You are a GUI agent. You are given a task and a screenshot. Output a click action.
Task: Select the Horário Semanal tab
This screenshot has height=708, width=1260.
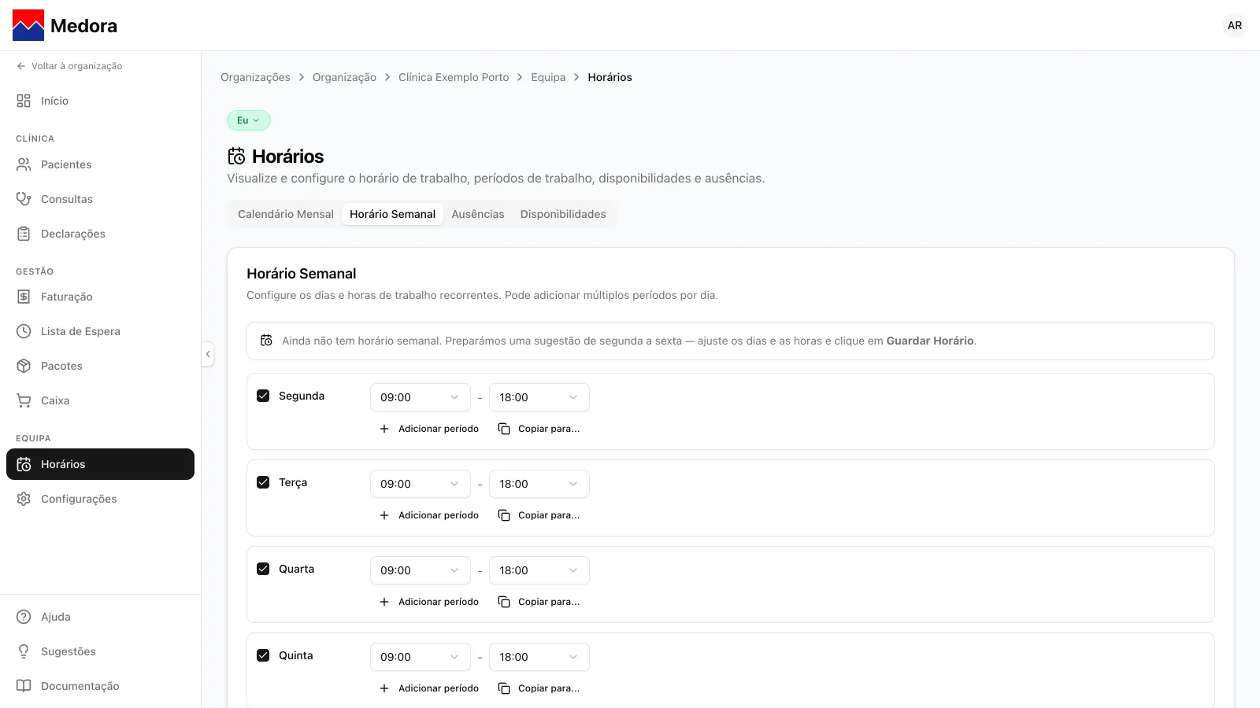click(x=392, y=214)
